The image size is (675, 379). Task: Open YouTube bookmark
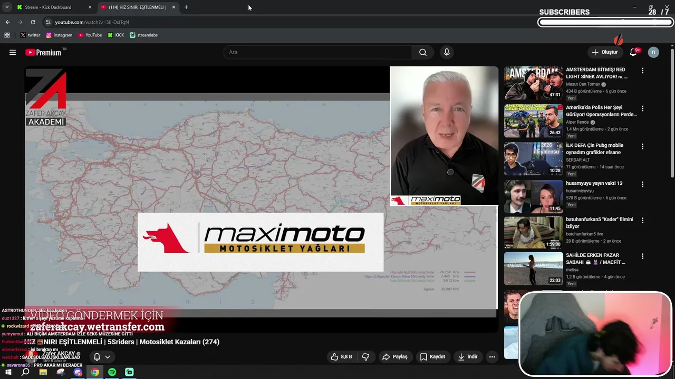(90, 35)
